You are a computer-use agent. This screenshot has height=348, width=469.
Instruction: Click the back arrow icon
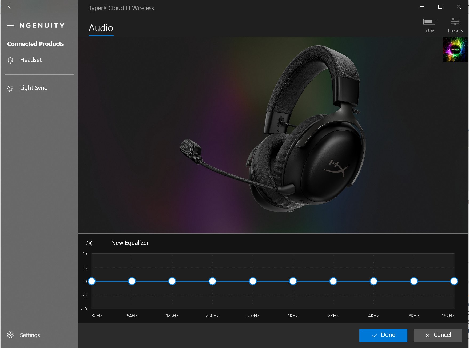point(10,6)
